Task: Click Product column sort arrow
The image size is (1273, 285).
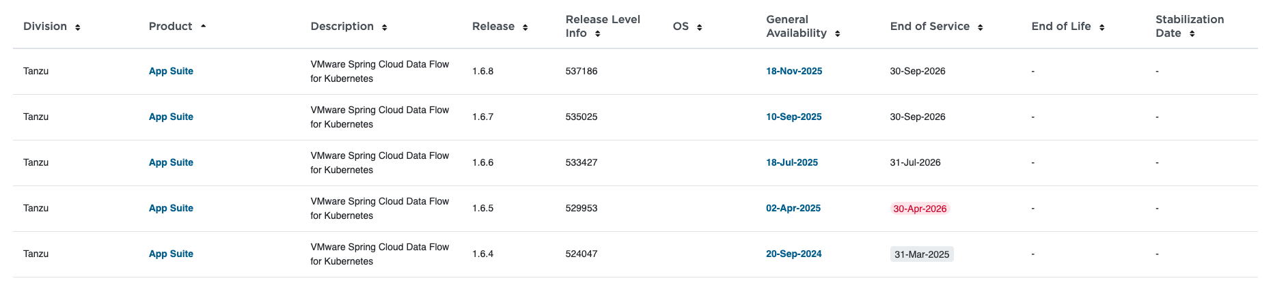Action: click(204, 27)
